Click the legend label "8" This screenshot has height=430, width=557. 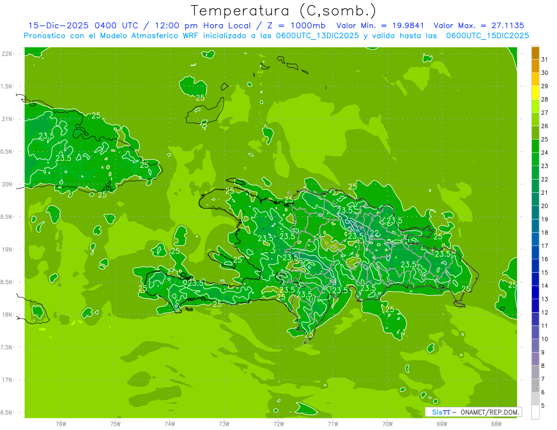tap(543, 366)
